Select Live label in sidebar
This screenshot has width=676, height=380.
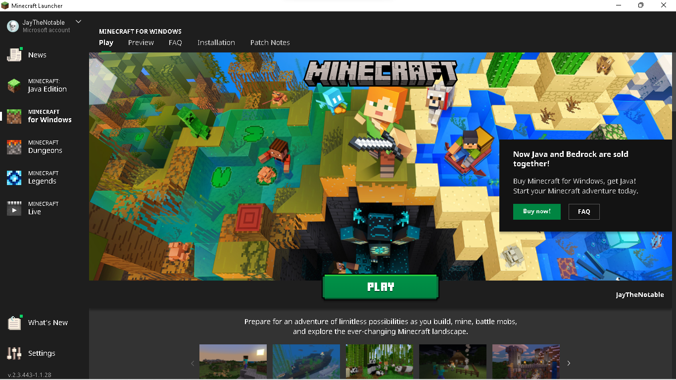[x=35, y=212]
